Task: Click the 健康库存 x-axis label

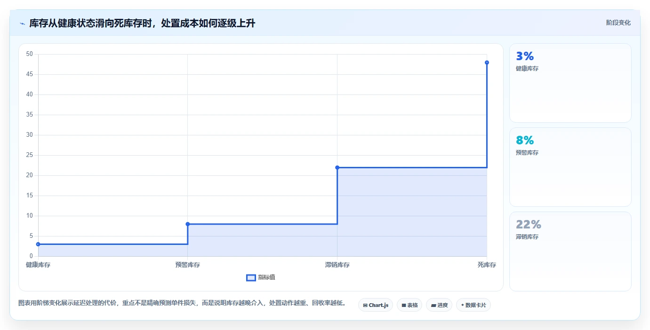Action: (38, 265)
